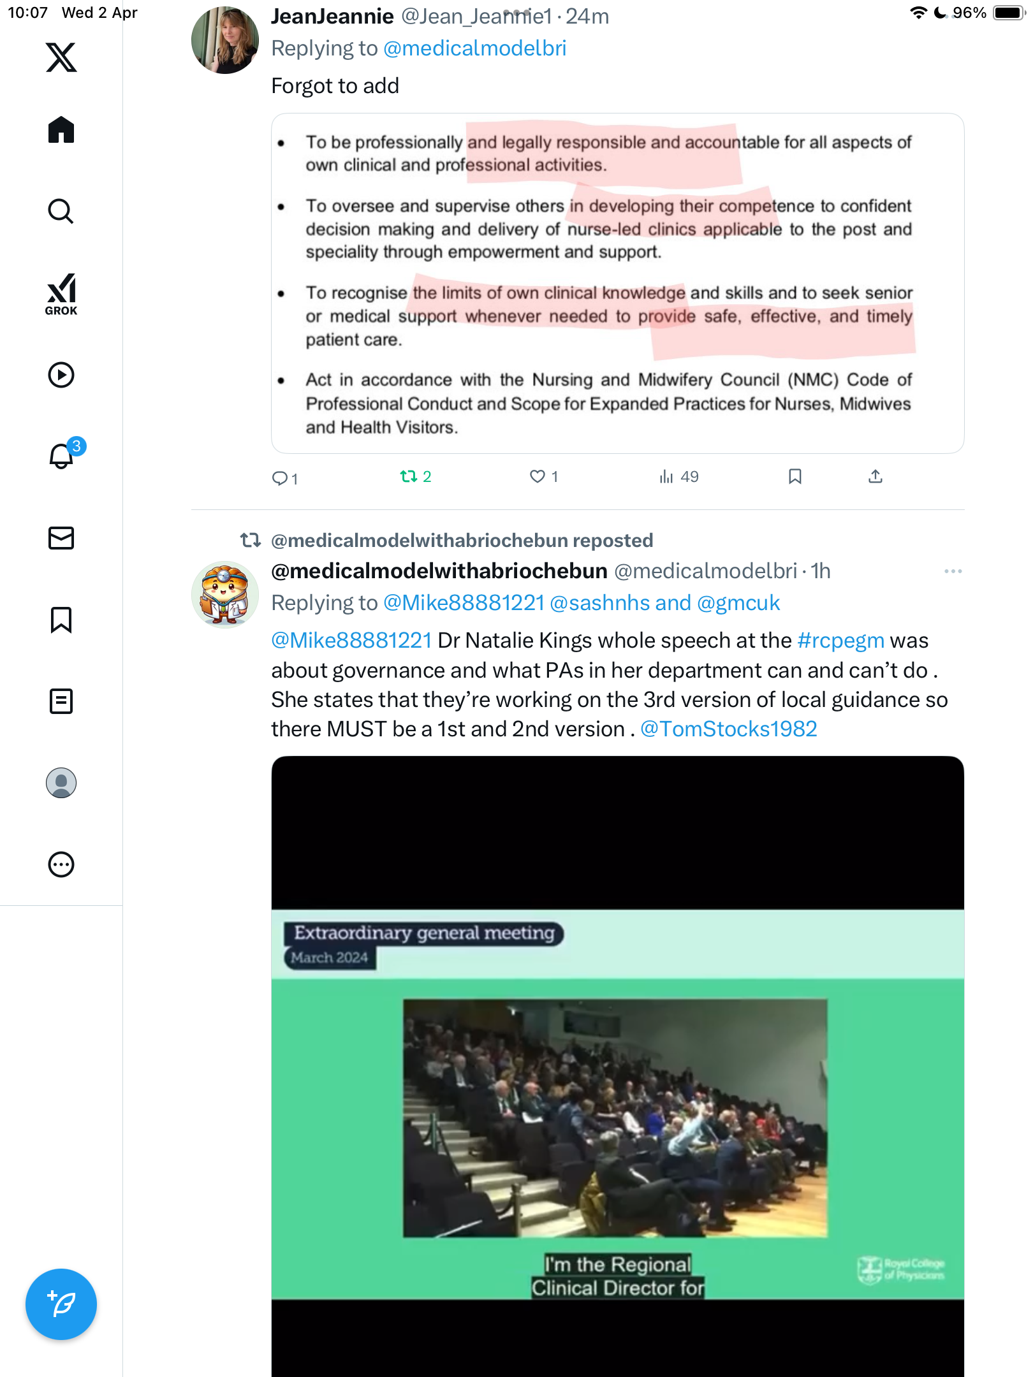Bookmark JeanJeannie's tweet

click(795, 476)
